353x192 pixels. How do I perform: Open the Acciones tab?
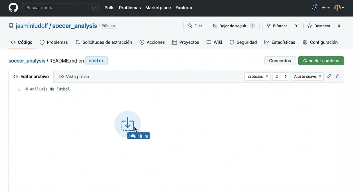(152, 42)
